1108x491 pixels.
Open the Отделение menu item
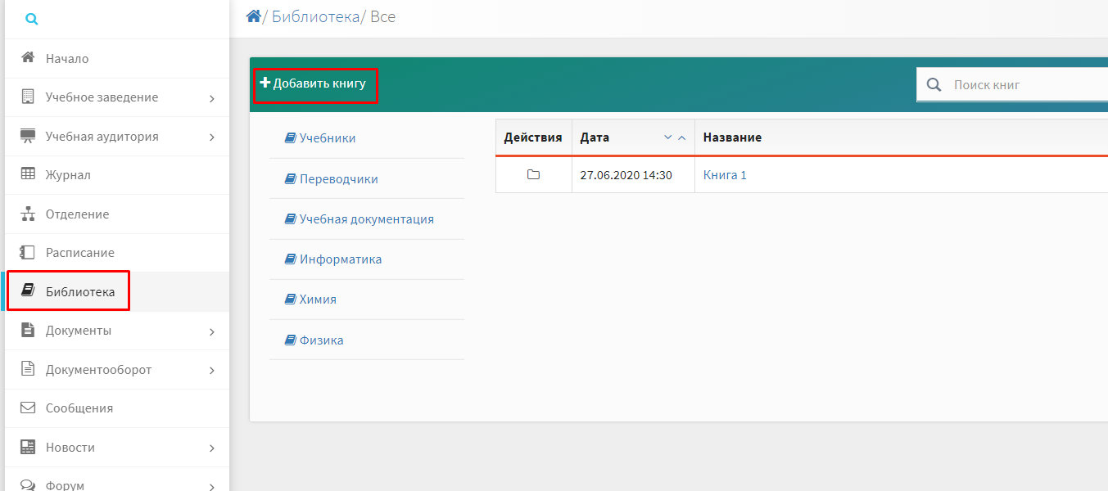[116, 214]
